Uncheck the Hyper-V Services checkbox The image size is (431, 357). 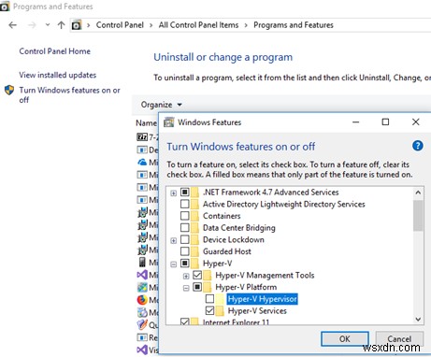click(x=209, y=310)
